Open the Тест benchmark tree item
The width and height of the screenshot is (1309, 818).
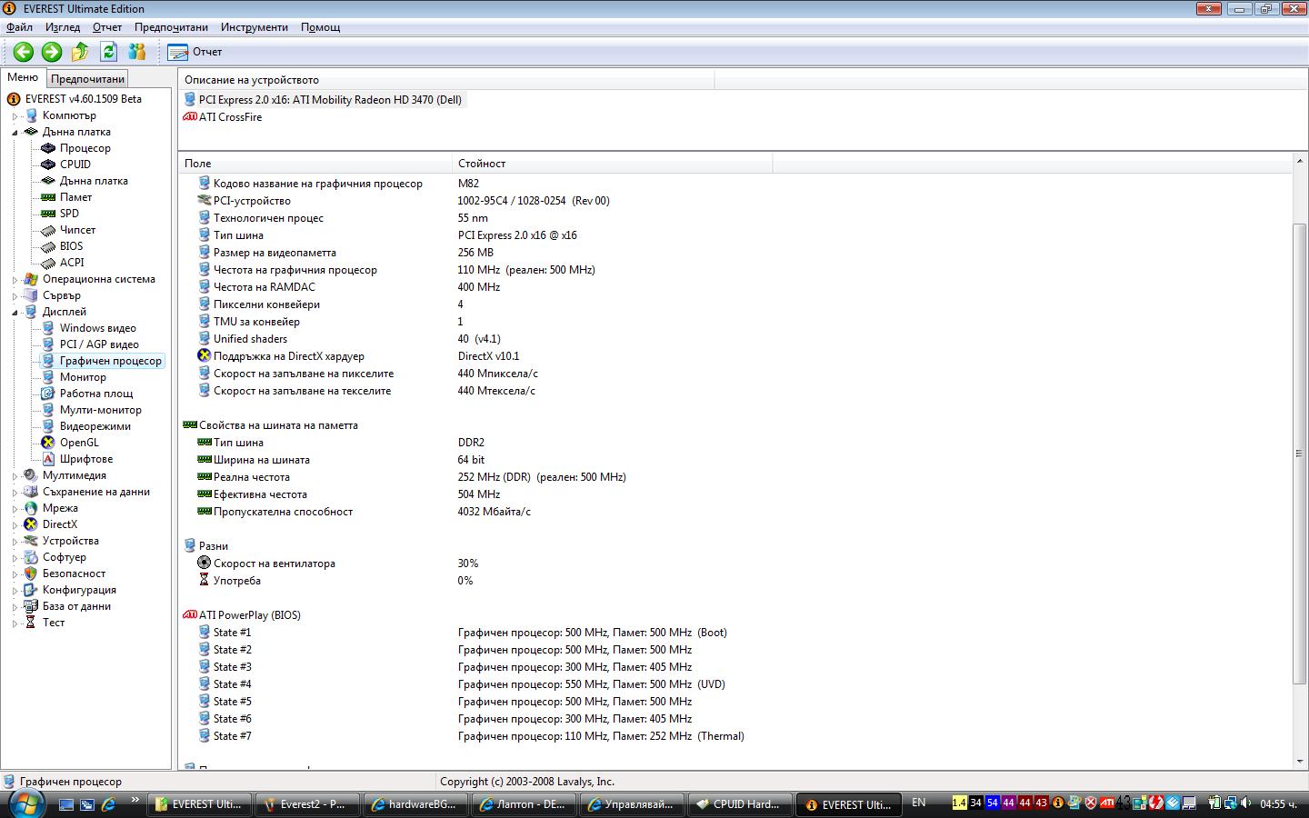(x=54, y=623)
